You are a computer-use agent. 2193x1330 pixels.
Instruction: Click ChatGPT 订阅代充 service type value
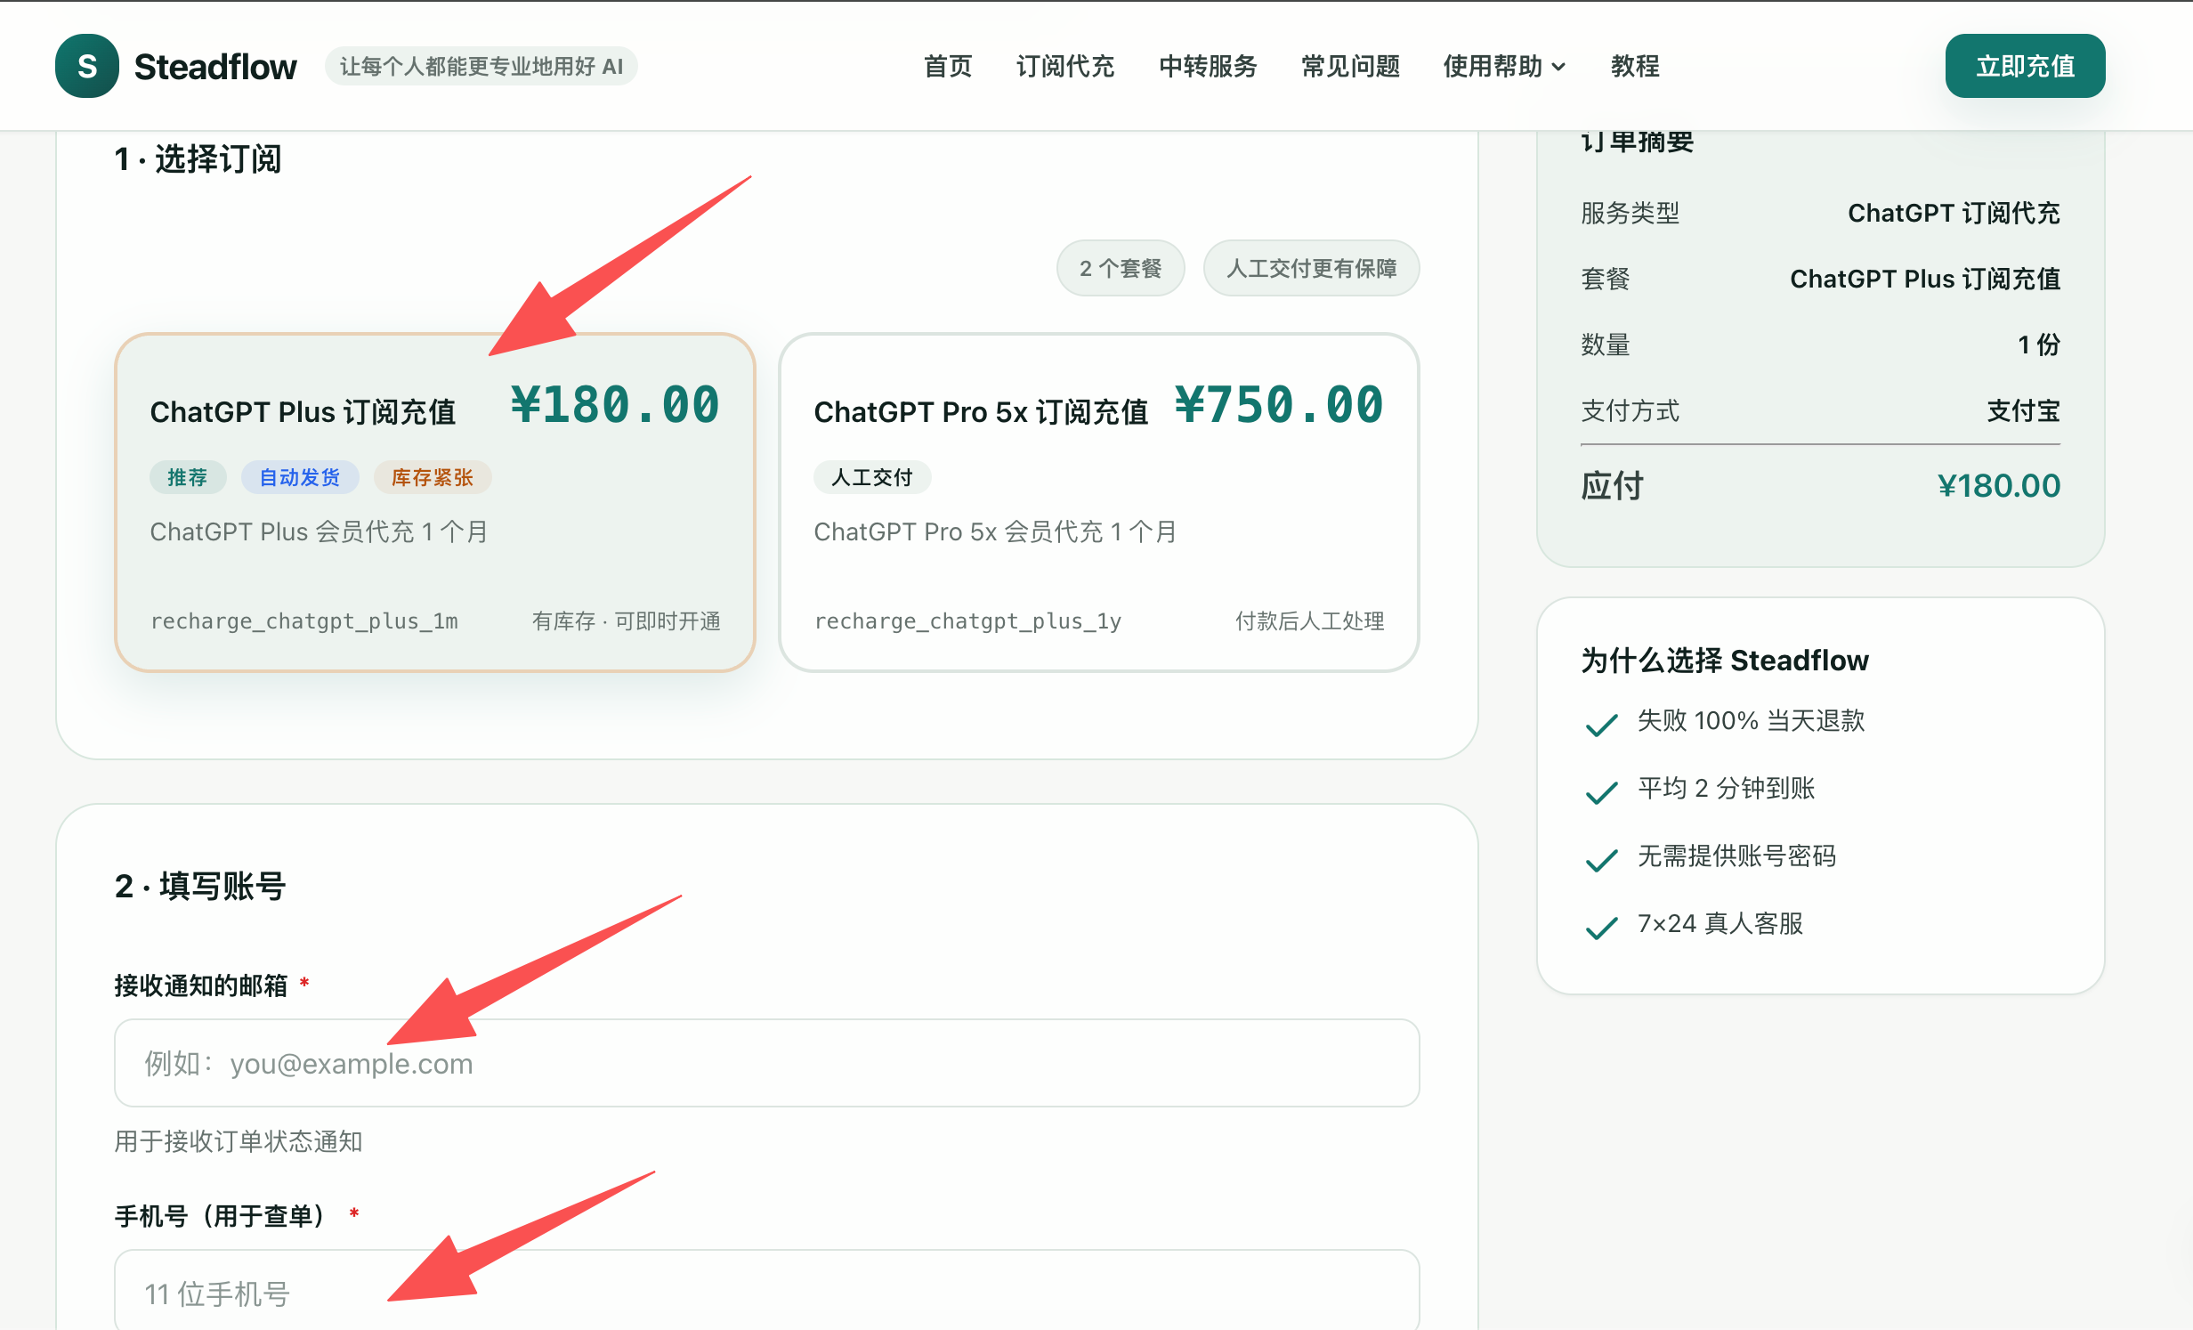[1954, 213]
